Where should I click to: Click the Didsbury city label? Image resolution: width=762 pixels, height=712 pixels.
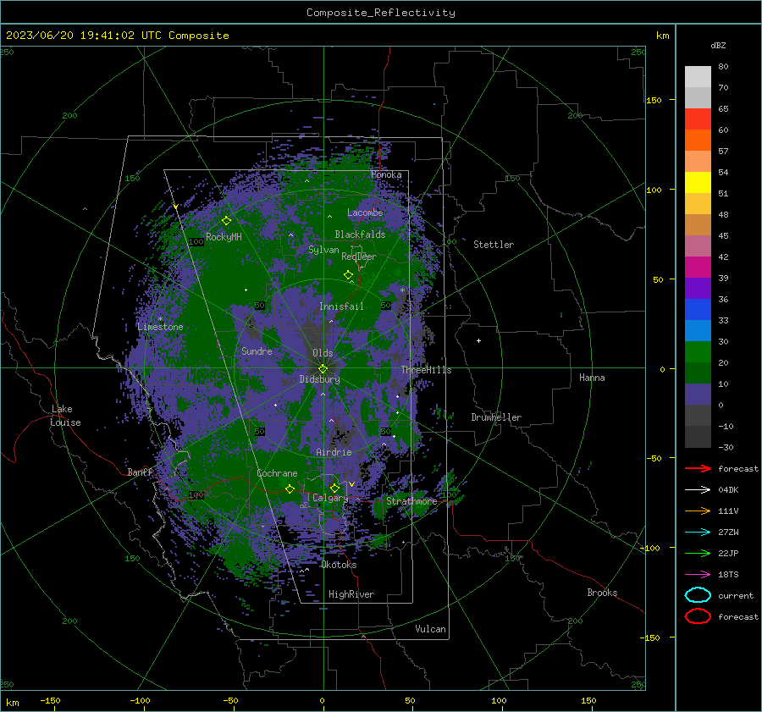coord(319,379)
